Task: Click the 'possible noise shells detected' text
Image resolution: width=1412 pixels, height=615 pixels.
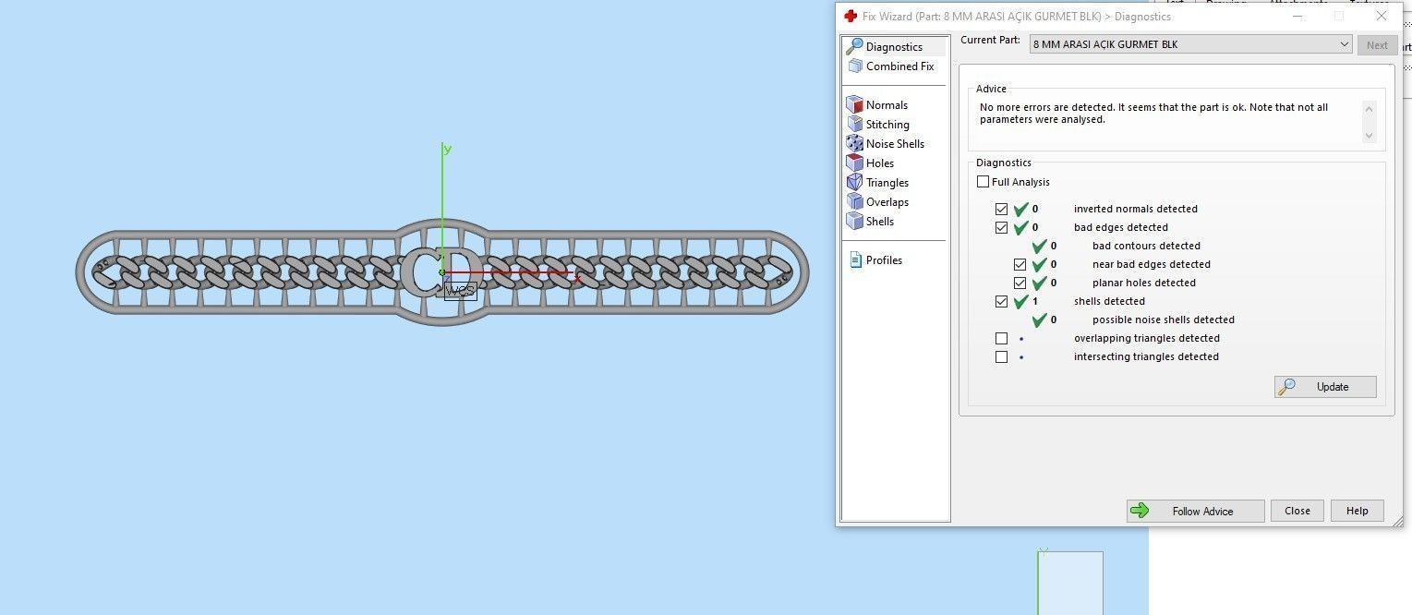Action: (x=1164, y=320)
